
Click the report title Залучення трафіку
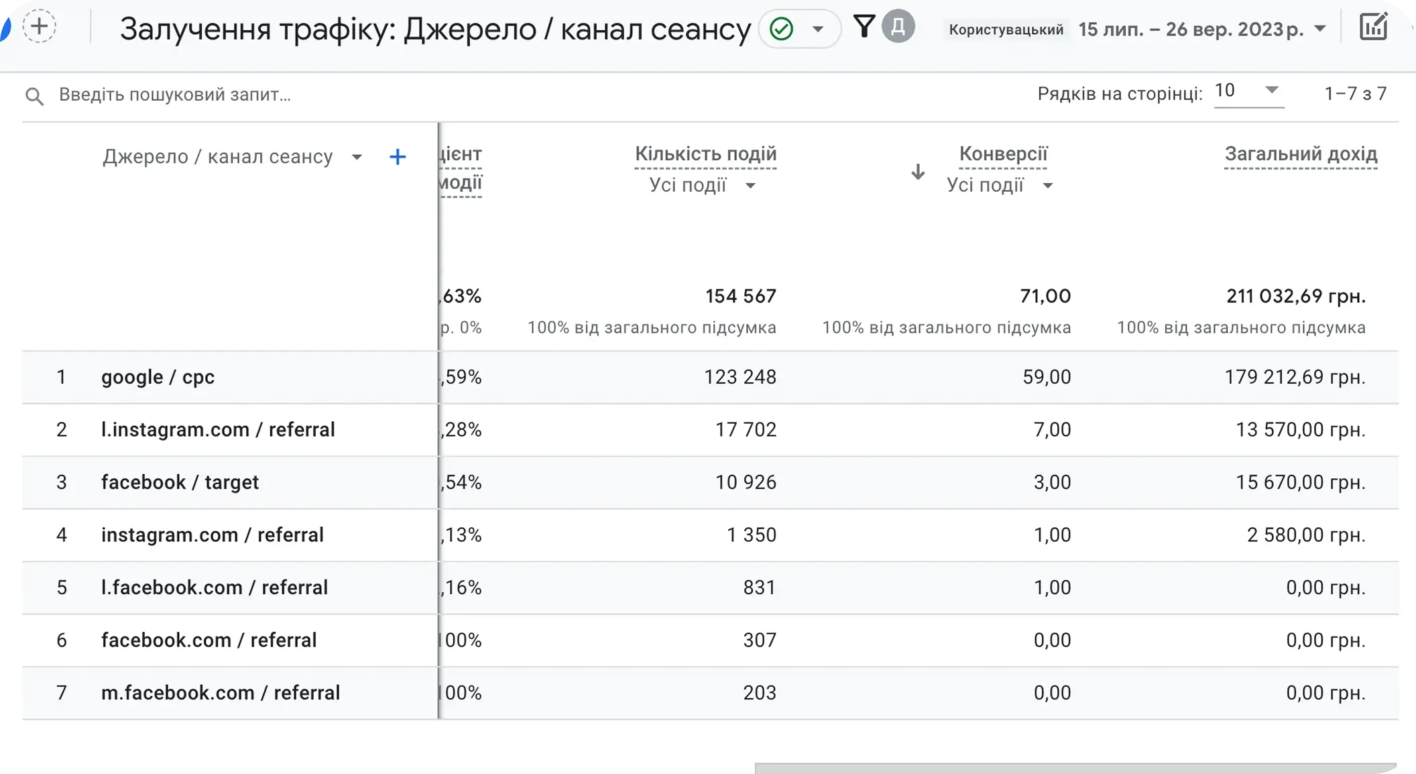pos(435,29)
